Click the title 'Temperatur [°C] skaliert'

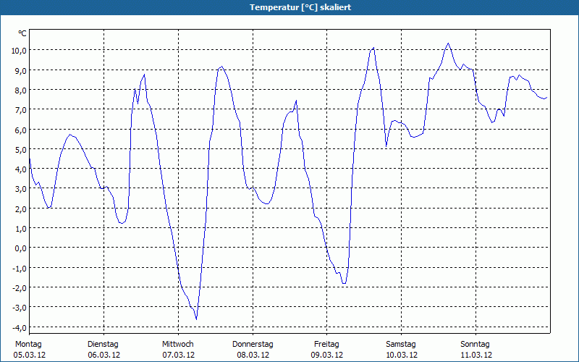point(300,7)
